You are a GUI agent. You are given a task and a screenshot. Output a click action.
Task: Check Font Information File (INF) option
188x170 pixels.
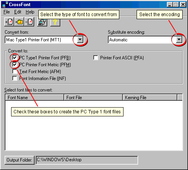[15, 78]
